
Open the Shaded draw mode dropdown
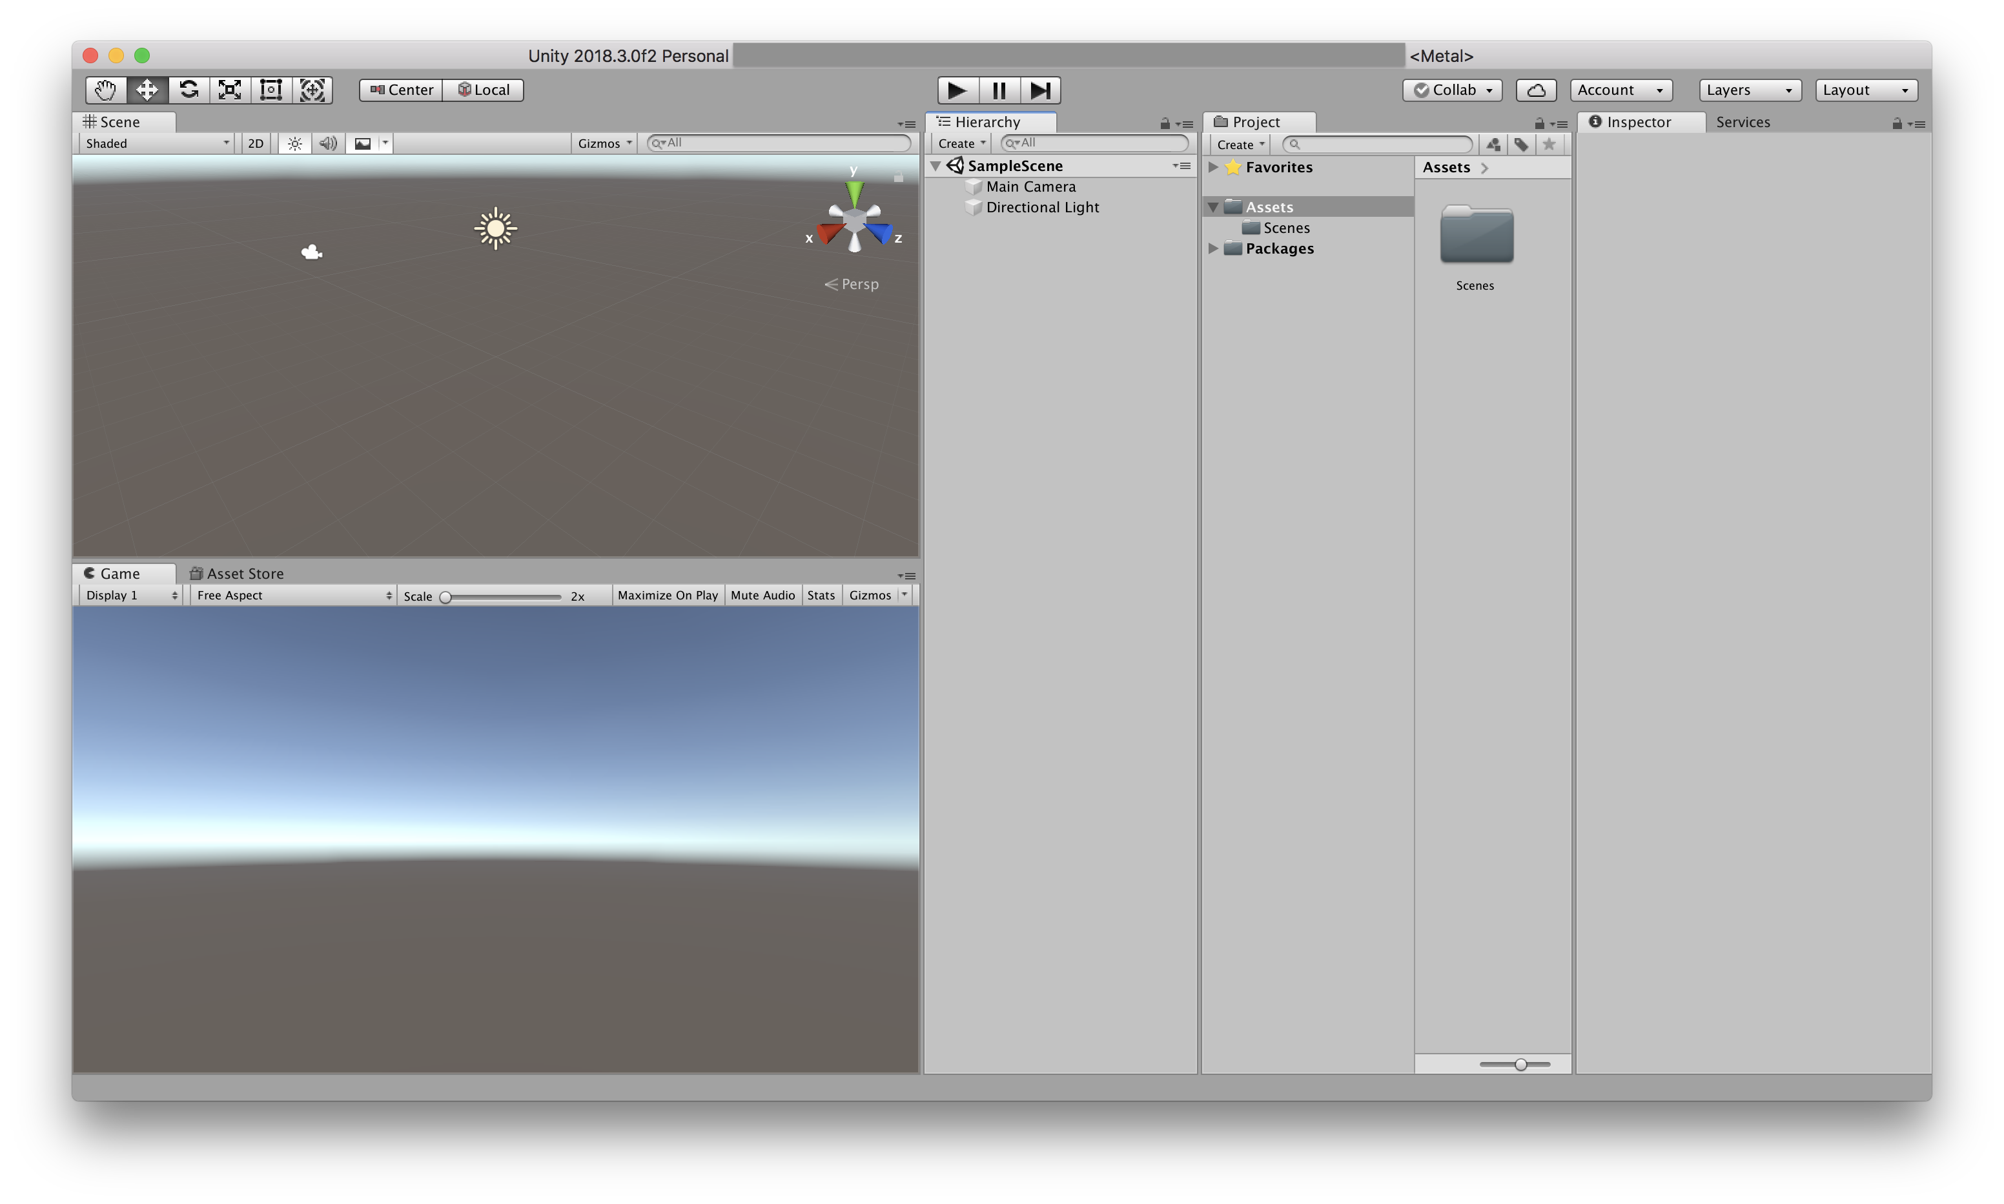157,144
